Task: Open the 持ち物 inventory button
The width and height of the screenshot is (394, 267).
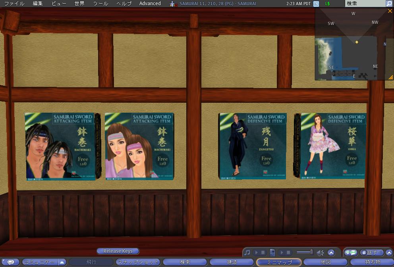Action: point(372,262)
